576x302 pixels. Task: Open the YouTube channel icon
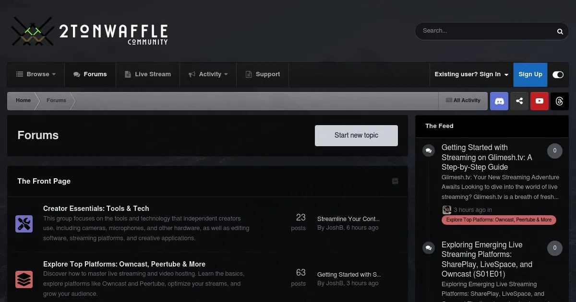(x=540, y=101)
